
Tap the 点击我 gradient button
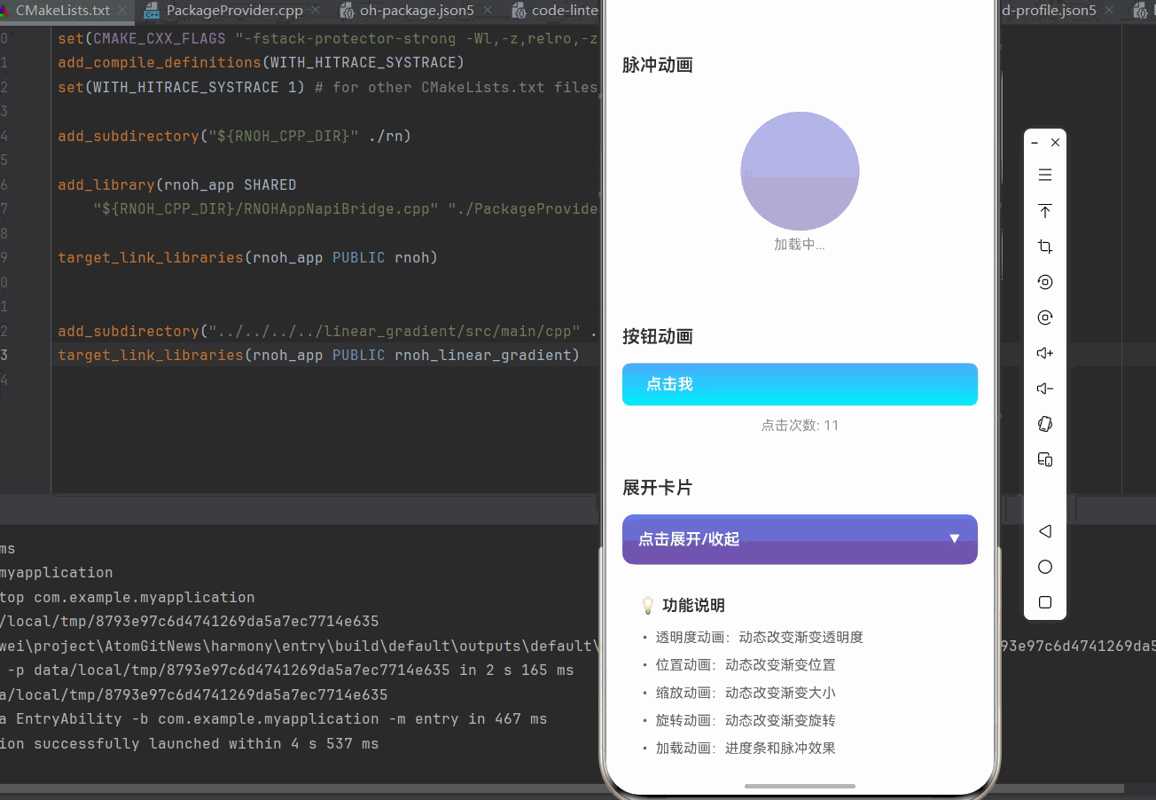point(800,384)
